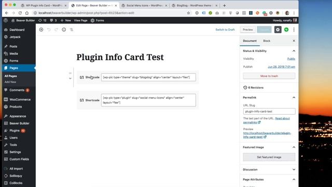
Task: Close the settings sidebar with X
Action: tap(294, 41)
